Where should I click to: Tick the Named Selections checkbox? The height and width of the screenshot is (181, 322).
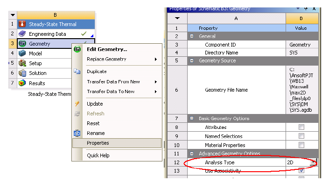(x=301, y=136)
